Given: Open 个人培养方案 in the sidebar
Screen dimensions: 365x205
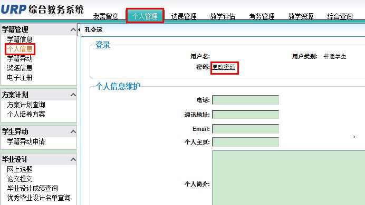Looking at the screenshot, I should [x=26, y=115].
